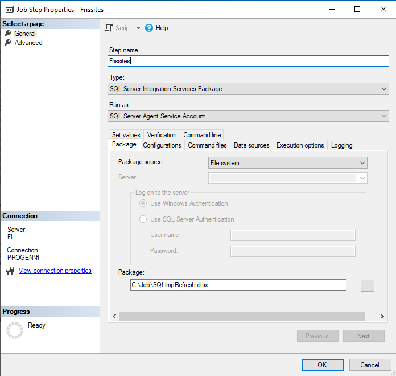Open the Type dropdown list
The image size is (396, 376).
pyautogui.click(x=384, y=89)
